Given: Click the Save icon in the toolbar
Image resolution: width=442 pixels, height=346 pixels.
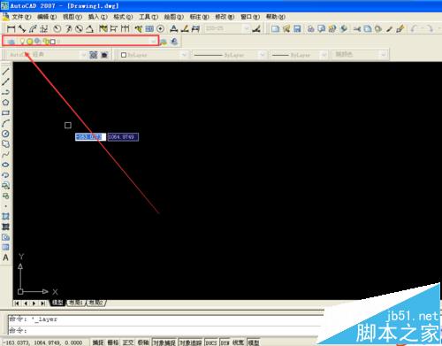Looking at the screenshot, I should (x=297, y=28).
